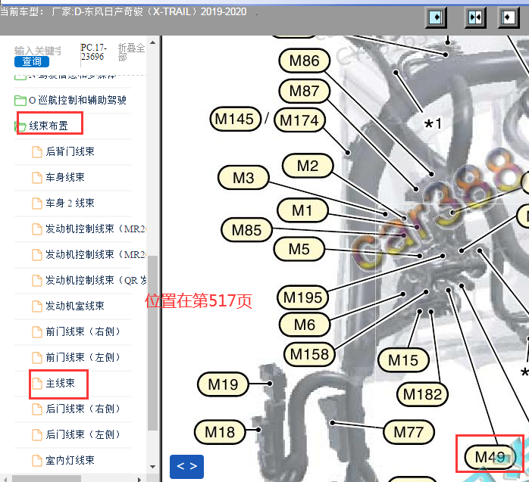Click the page icon beside 主线束
Screen dimensions: 529x482
(37, 384)
